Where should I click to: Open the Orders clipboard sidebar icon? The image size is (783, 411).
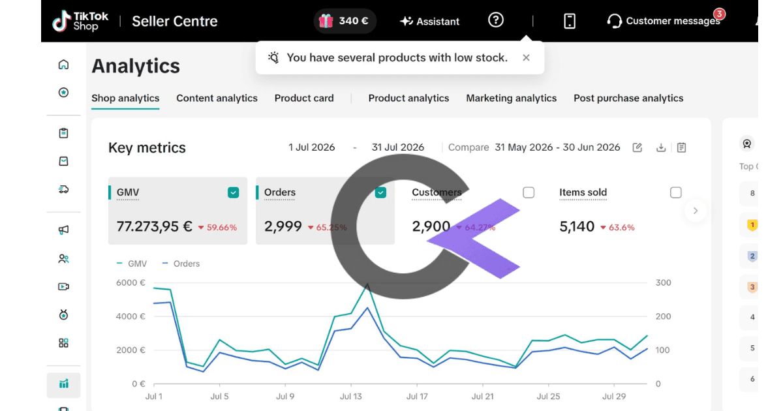click(63, 133)
